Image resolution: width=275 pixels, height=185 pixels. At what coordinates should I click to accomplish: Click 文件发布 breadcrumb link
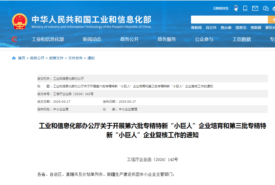(75, 58)
